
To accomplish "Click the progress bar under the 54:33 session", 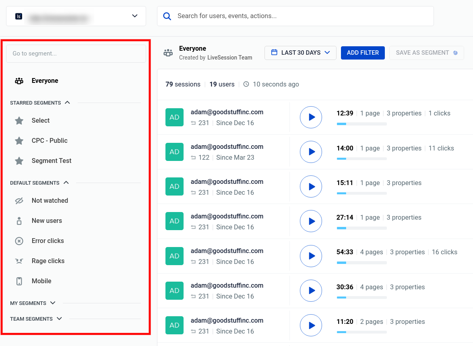I will tap(361, 263).
